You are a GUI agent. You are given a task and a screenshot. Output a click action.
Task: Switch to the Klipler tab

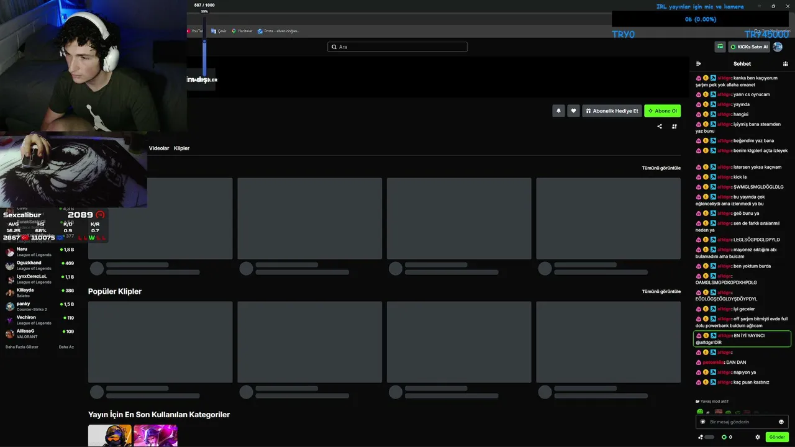[181, 148]
